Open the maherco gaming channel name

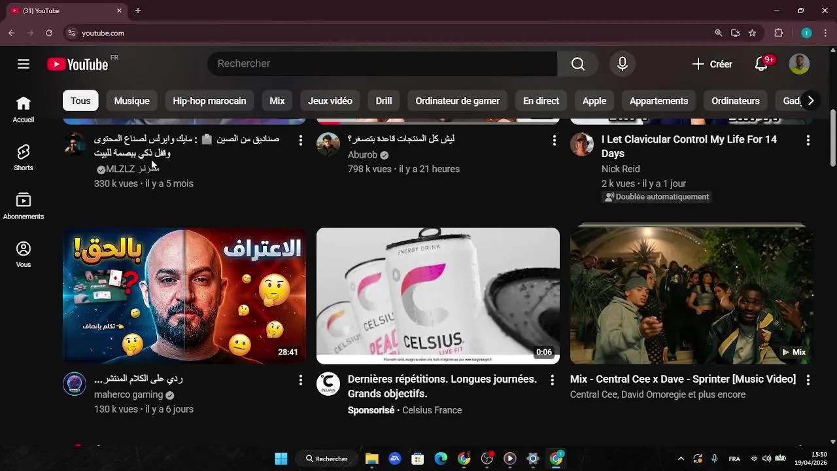(128, 394)
